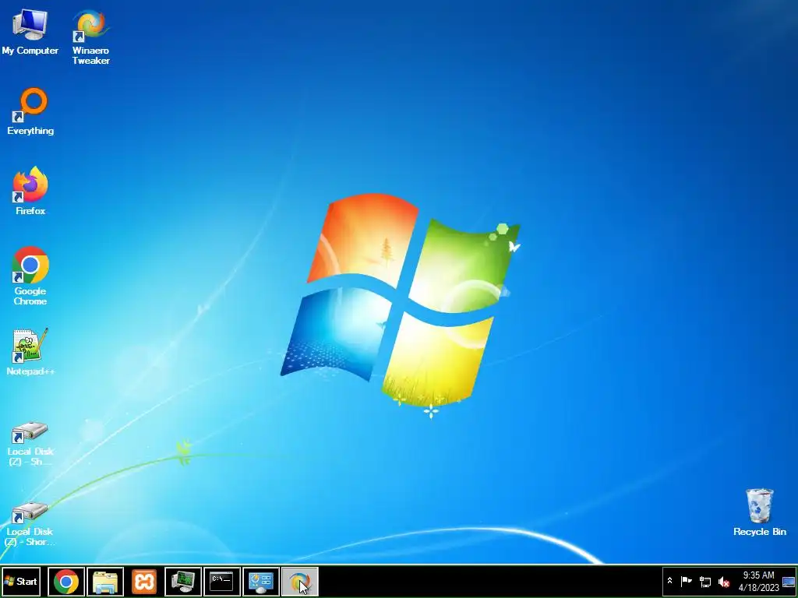Open XAMPP from the taskbar
This screenshot has height=598, width=798.
(144, 581)
